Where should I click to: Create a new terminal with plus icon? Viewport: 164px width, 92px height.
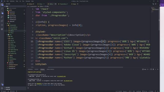[148, 69]
